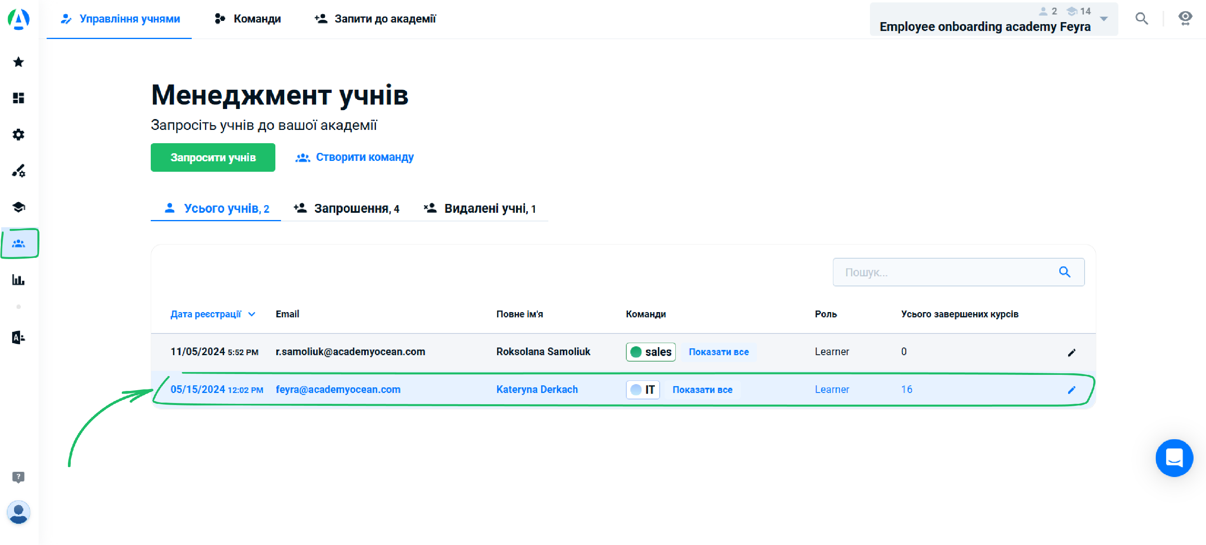Click Запросити учнів button
The width and height of the screenshot is (1206, 545).
click(x=213, y=157)
